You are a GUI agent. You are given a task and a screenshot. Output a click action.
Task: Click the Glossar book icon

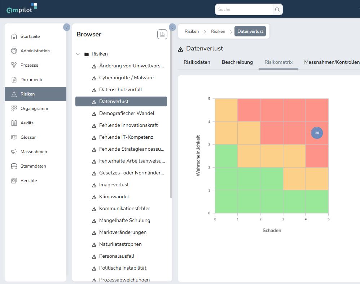tap(14, 137)
